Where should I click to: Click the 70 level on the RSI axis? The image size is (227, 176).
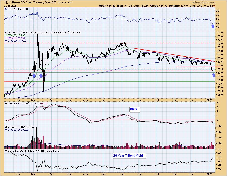(x=217, y=15)
